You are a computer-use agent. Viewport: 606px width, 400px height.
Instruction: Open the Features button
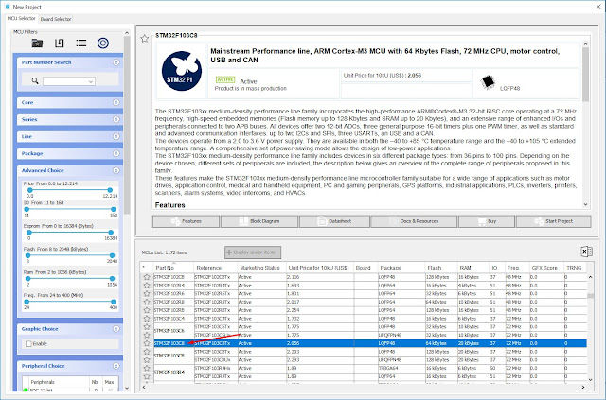tap(186, 221)
